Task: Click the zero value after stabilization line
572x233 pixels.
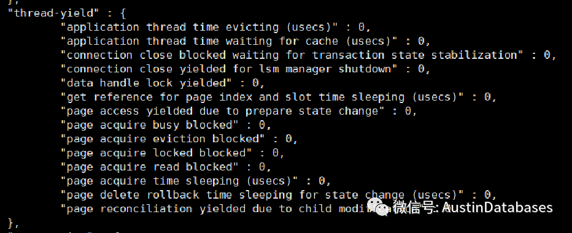Action: pyautogui.click(x=547, y=55)
